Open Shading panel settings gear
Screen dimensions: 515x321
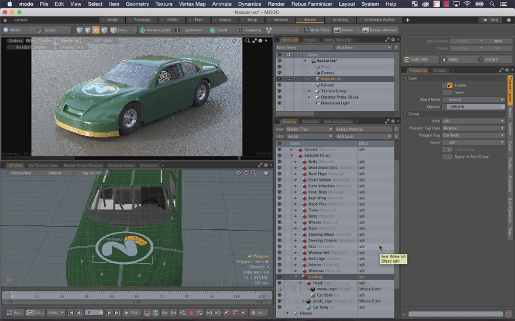click(x=393, y=121)
